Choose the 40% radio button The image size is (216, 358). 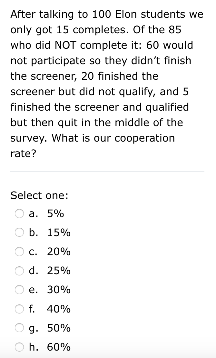20,309
